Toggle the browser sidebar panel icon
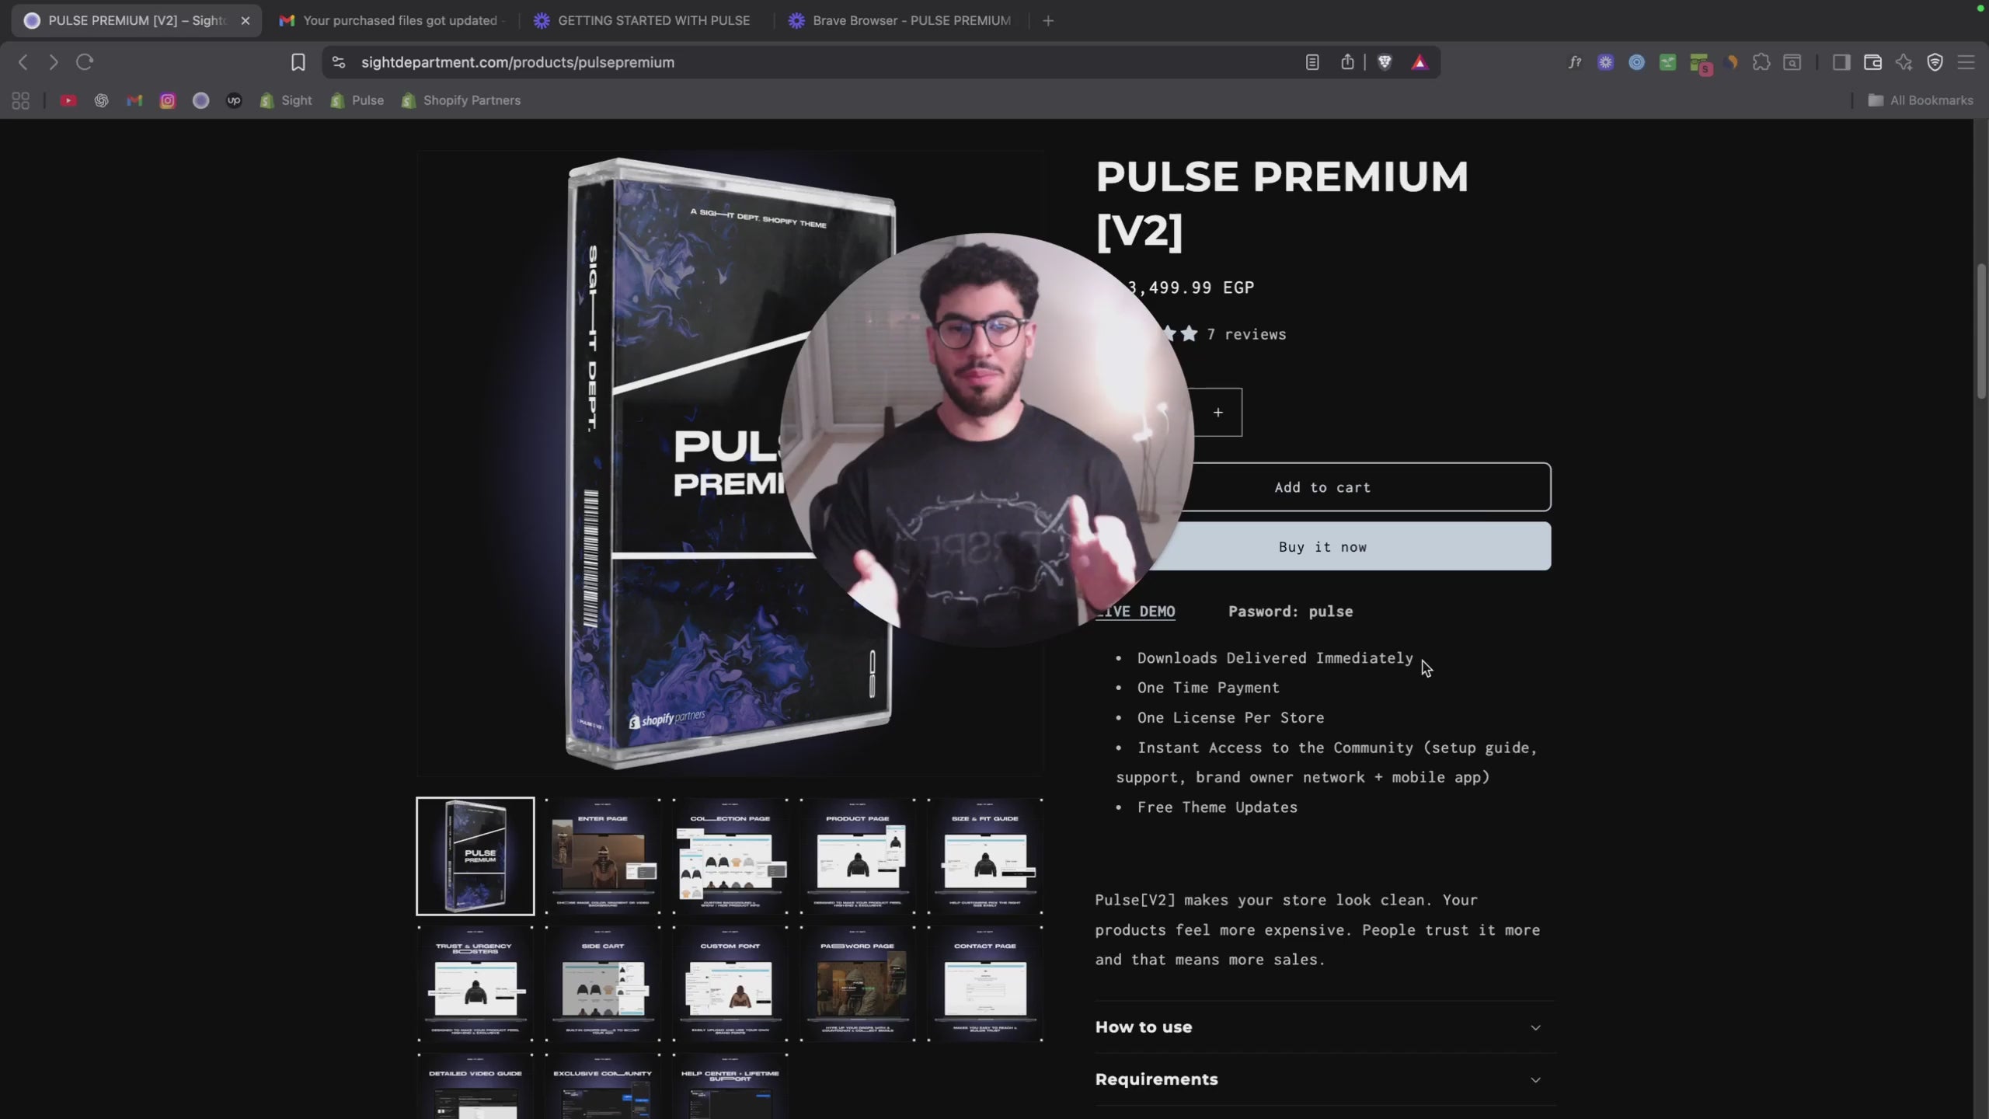The width and height of the screenshot is (1989, 1119). point(1841,62)
